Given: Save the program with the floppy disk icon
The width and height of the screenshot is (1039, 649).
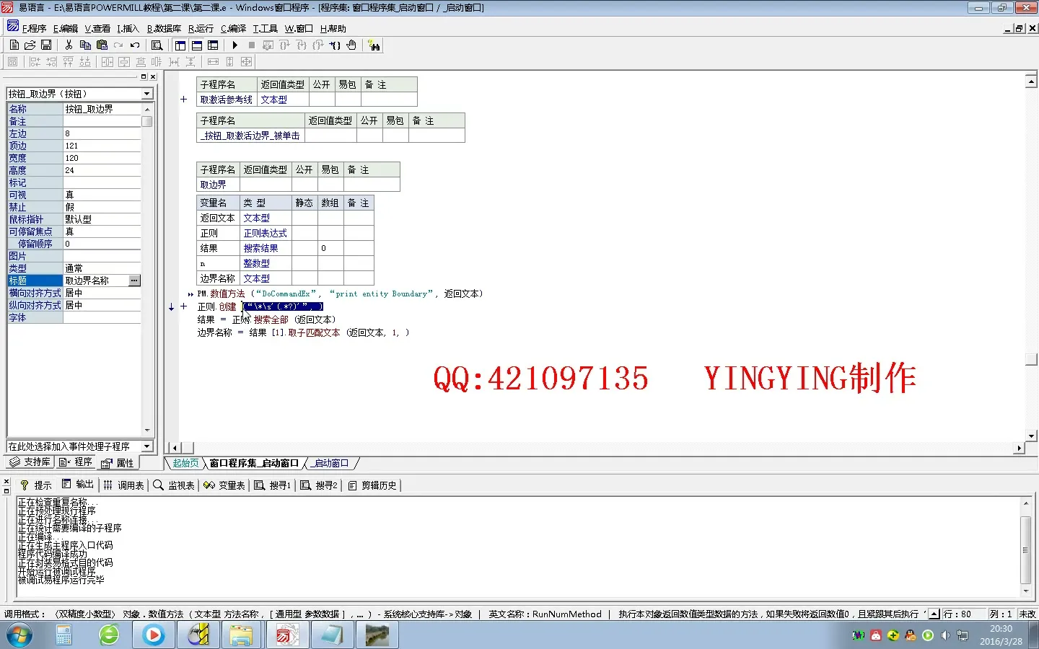Looking at the screenshot, I should pyautogui.click(x=46, y=45).
